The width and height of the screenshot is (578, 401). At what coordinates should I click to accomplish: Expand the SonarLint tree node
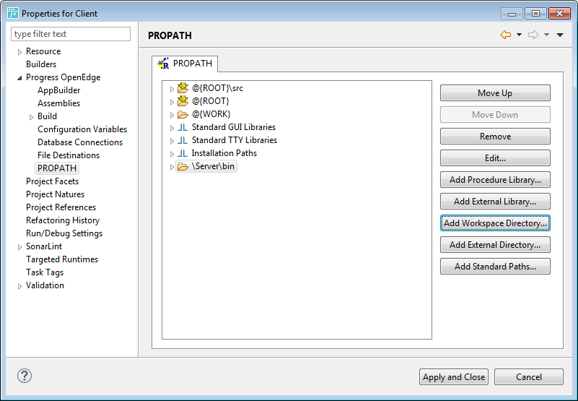click(19, 247)
